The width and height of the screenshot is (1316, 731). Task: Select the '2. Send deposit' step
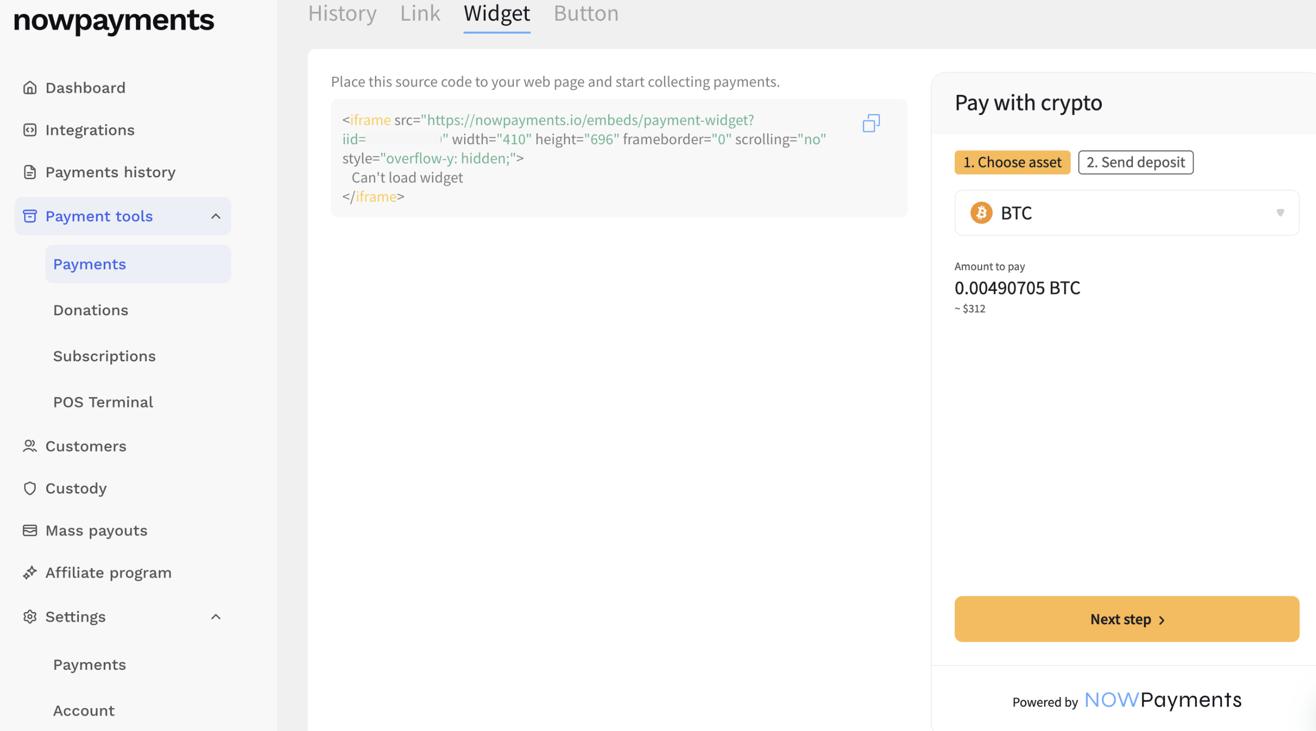pyautogui.click(x=1136, y=162)
